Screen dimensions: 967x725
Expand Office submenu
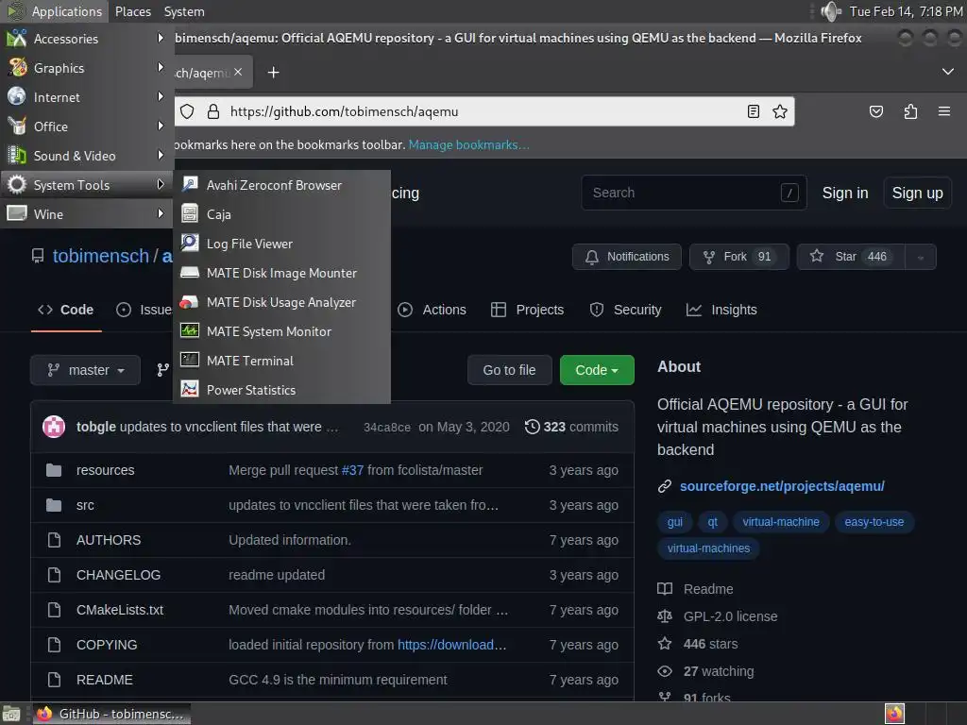[x=86, y=126]
